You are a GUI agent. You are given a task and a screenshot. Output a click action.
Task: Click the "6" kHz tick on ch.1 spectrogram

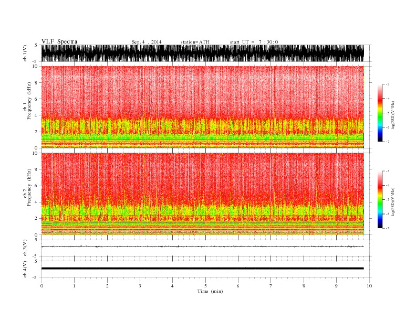click(36, 99)
